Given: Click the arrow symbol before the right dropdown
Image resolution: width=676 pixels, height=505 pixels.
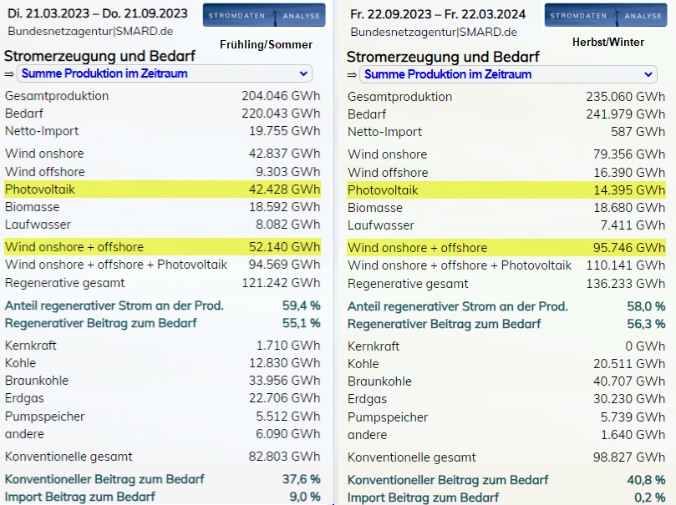Looking at the screenshot, I should click(352, 74).
